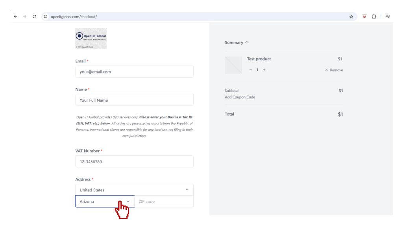Click into the Name field
Image resolution: width=403 pixels, height=226 pixels.
(134, 100)
